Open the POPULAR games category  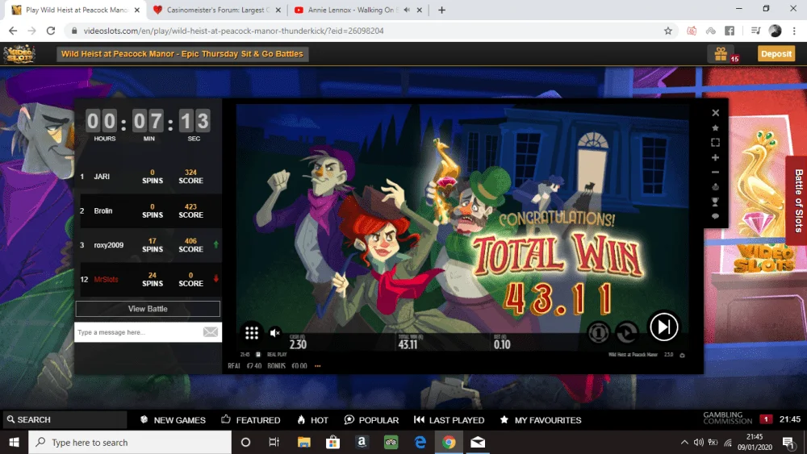371,419
